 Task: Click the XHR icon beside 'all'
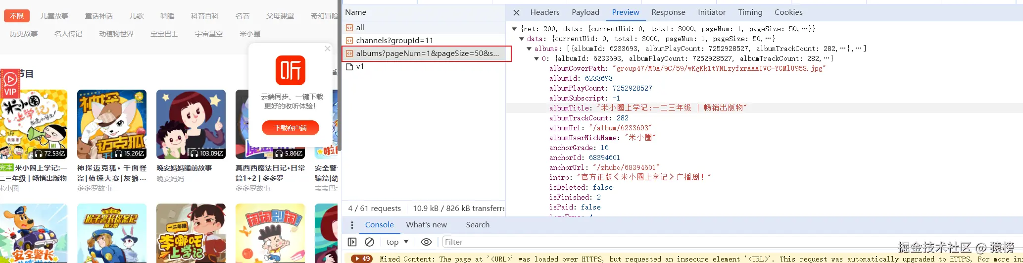pyautogui.click(x=349, y=28)
